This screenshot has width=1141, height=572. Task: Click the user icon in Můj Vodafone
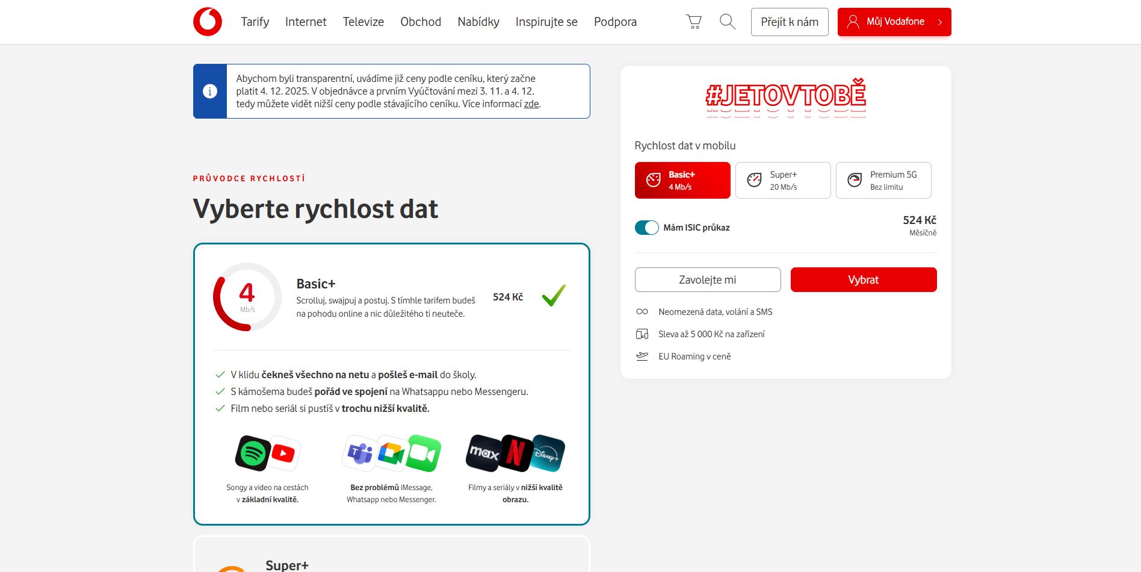point(853,22)
